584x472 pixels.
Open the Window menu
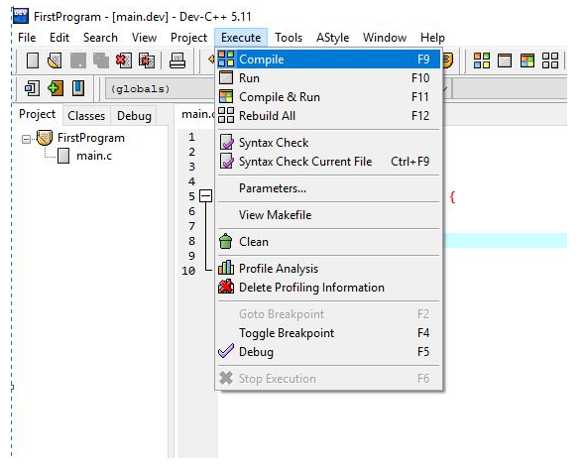pos(385,38)
